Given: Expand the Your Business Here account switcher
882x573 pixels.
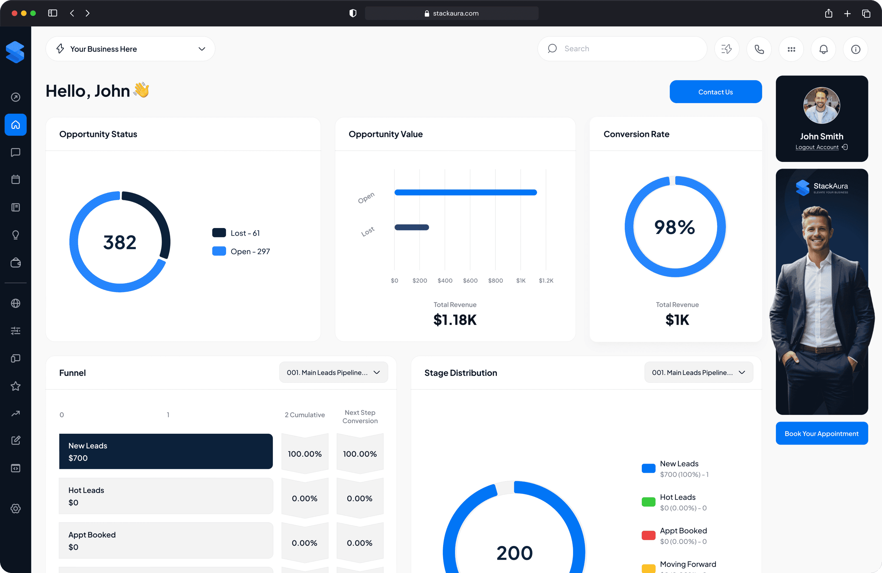Looking at the screenshot, I should [x=130, y=48].
